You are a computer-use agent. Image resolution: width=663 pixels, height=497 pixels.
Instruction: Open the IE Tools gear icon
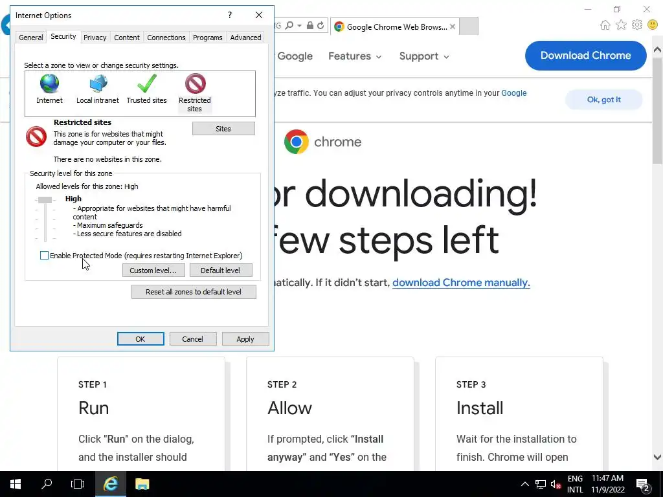click(x=637, y=25)
